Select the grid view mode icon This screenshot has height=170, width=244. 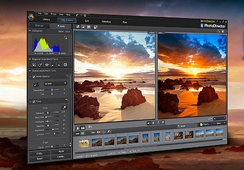pyautogui.click(x=89, y=27)
